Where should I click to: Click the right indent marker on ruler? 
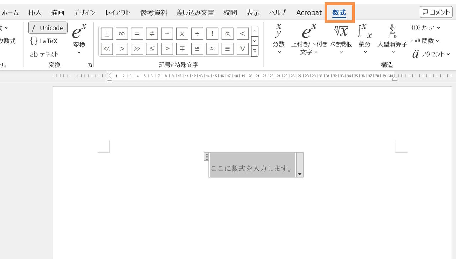395,78
